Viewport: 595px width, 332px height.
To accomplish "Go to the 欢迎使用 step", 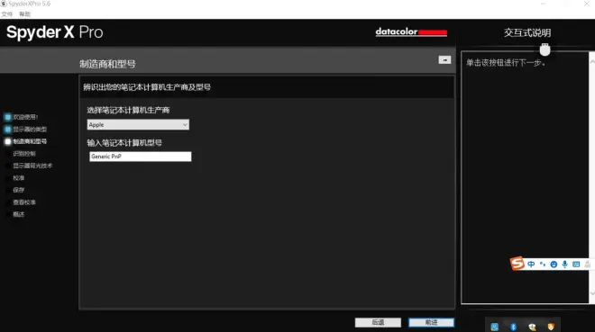I will pos(25,117).
